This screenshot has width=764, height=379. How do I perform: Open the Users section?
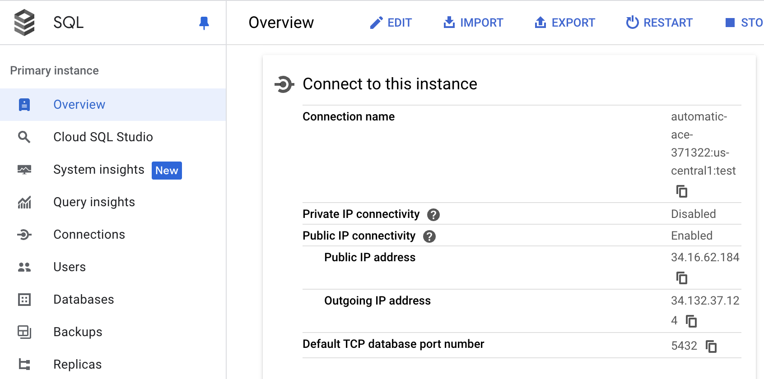(70, 267)
